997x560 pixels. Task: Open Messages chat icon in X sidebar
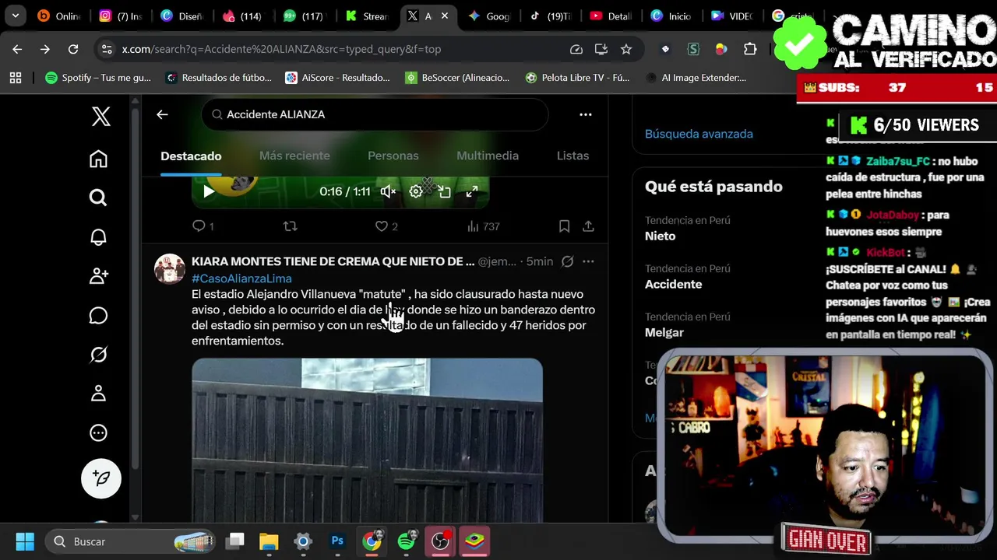[x=98, y=315]
